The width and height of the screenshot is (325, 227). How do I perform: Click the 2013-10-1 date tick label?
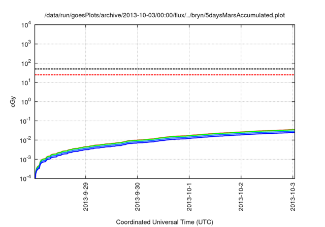[x=189, y=197]
